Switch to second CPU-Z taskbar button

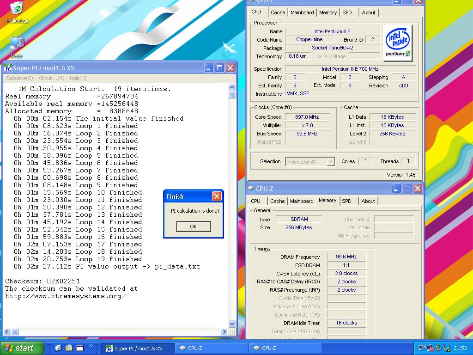[285, 349]
